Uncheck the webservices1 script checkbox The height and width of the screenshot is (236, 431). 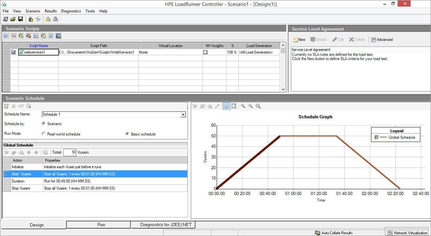click(13, 52)
